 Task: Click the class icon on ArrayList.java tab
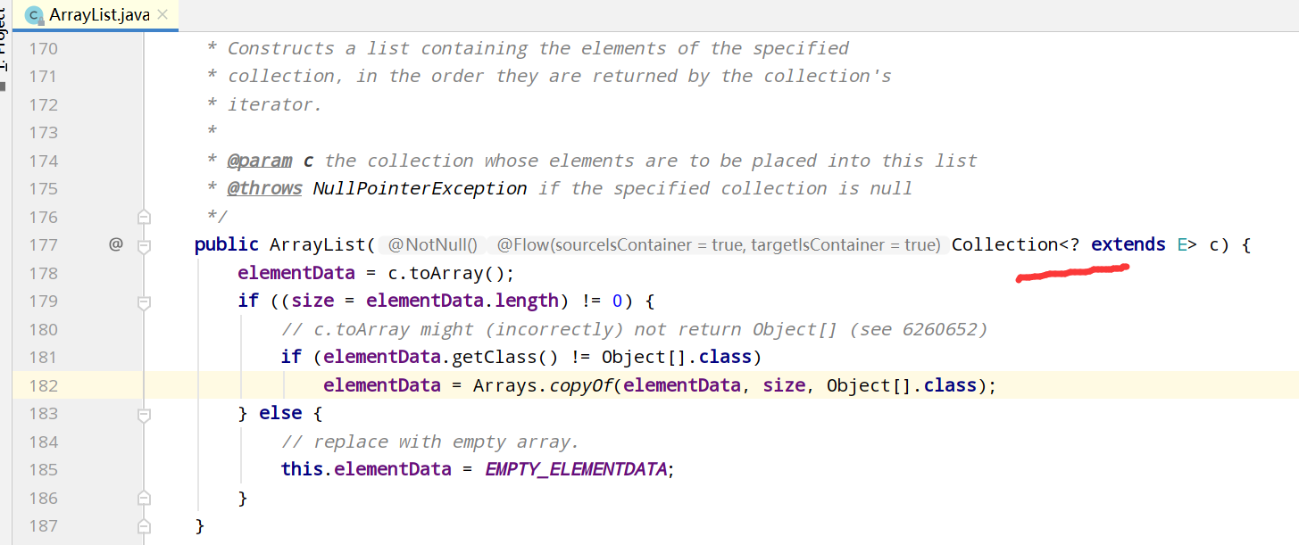(33, 16)
